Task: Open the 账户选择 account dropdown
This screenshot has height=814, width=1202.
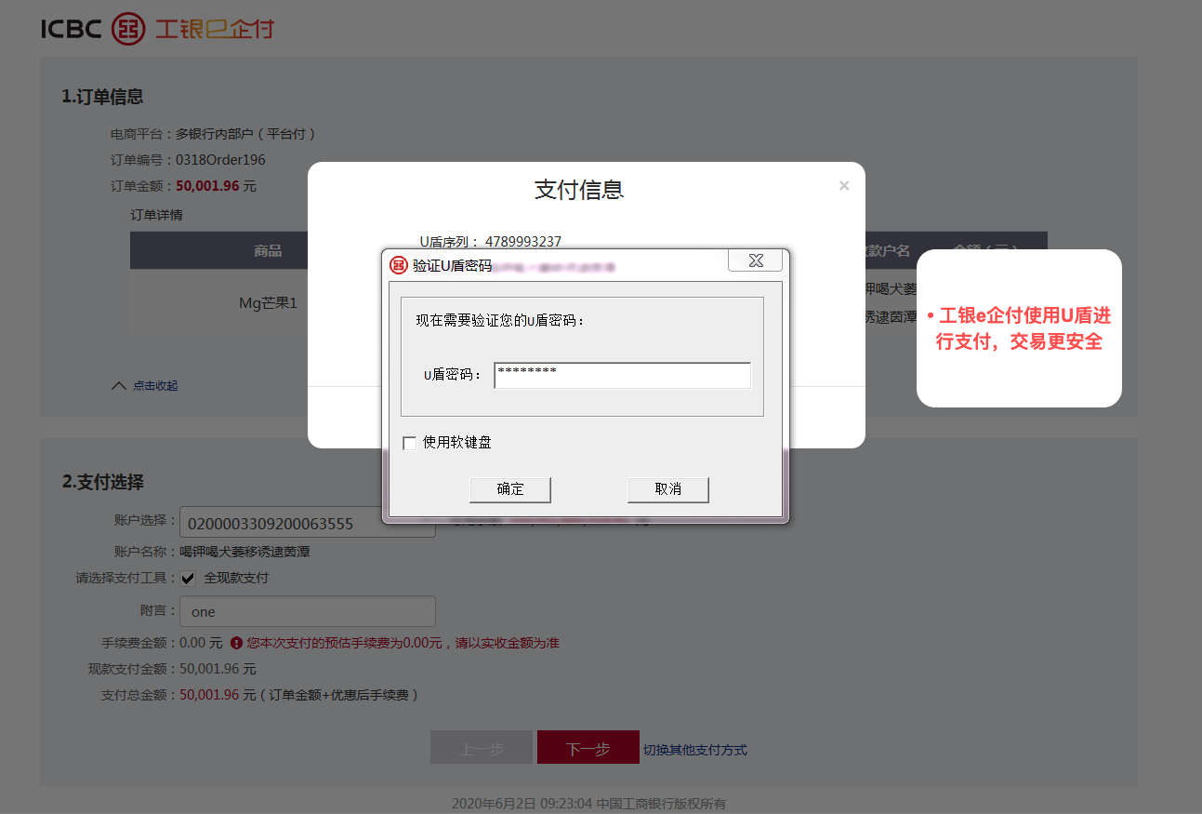Action: (308, 523)
